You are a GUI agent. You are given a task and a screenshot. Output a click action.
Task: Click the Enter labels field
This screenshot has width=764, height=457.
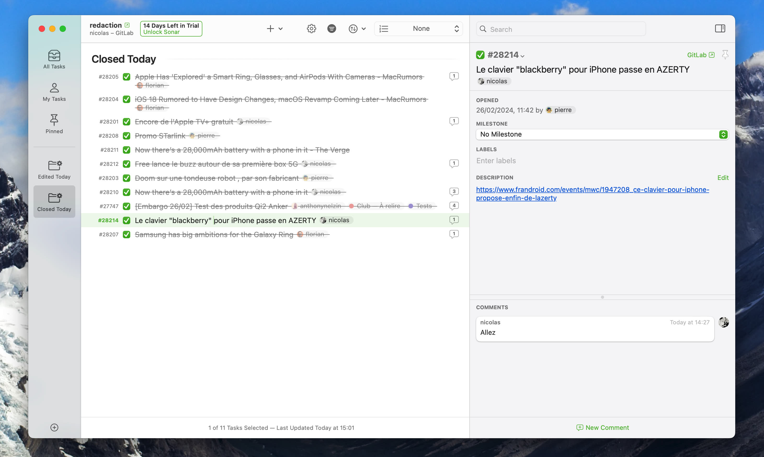[602, 161]
